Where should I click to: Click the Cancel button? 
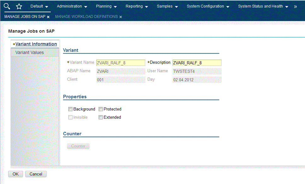pyautogui.click(x=36, y=174)
